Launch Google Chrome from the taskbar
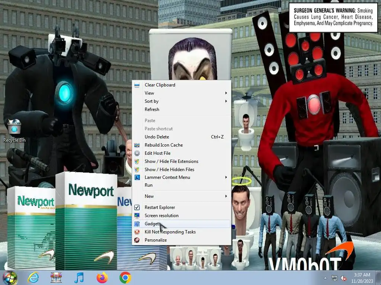The height and width of the screenshot is (285, 381). click(125, 278)
